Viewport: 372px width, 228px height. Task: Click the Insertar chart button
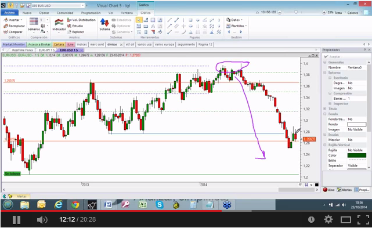pyautogui.click(x=13, y=20)
